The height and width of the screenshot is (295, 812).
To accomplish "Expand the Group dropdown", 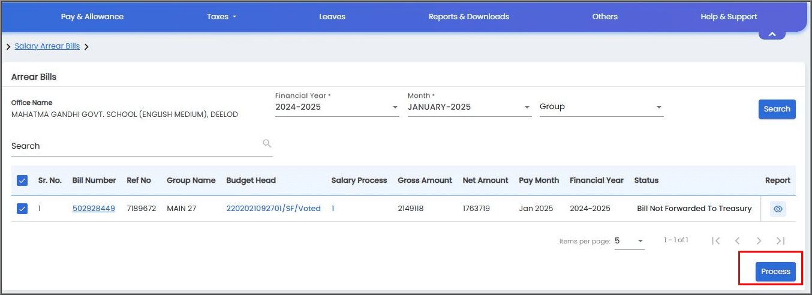I will [602, 107].
